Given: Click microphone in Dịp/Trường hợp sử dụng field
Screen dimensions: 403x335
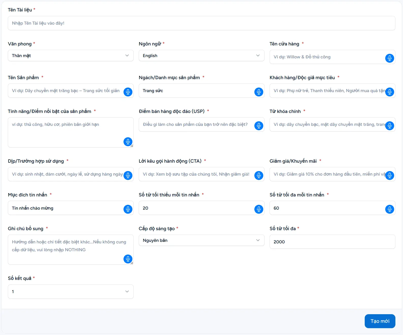Looking at the screenshot, I should point(128,175).
